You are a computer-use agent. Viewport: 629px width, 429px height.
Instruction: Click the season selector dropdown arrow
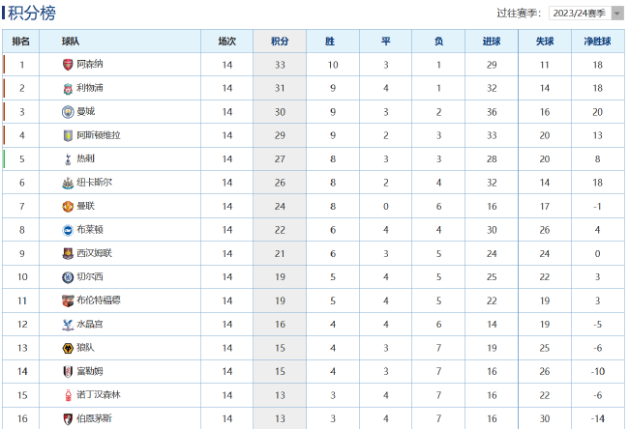click(617, 14)
